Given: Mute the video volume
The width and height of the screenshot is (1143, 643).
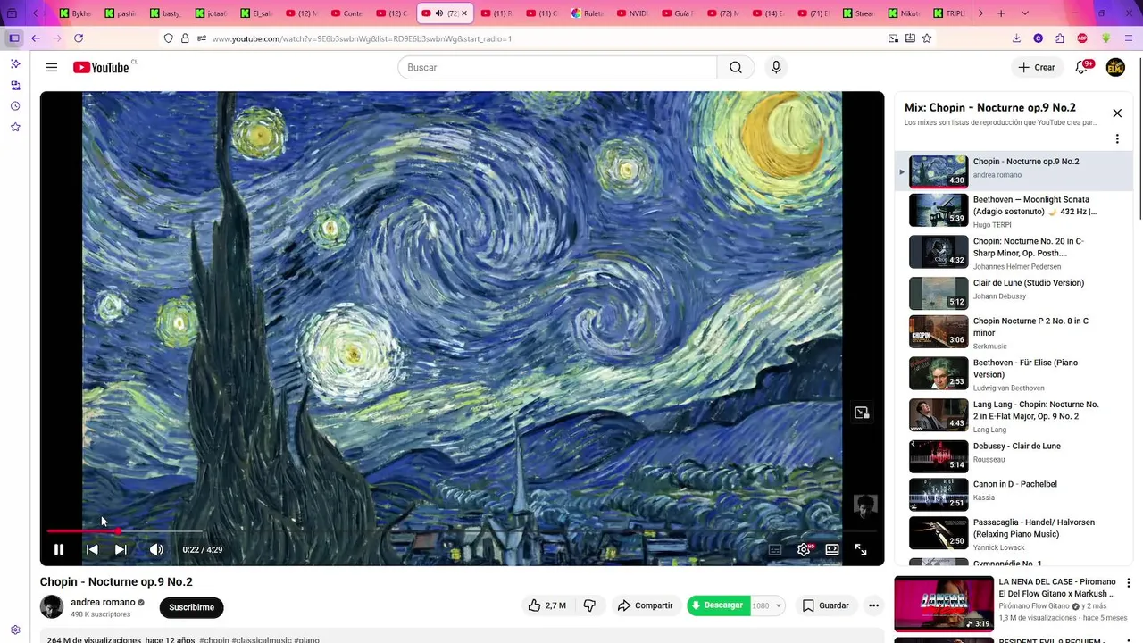Looking at the screenshot, I should 156,549.
